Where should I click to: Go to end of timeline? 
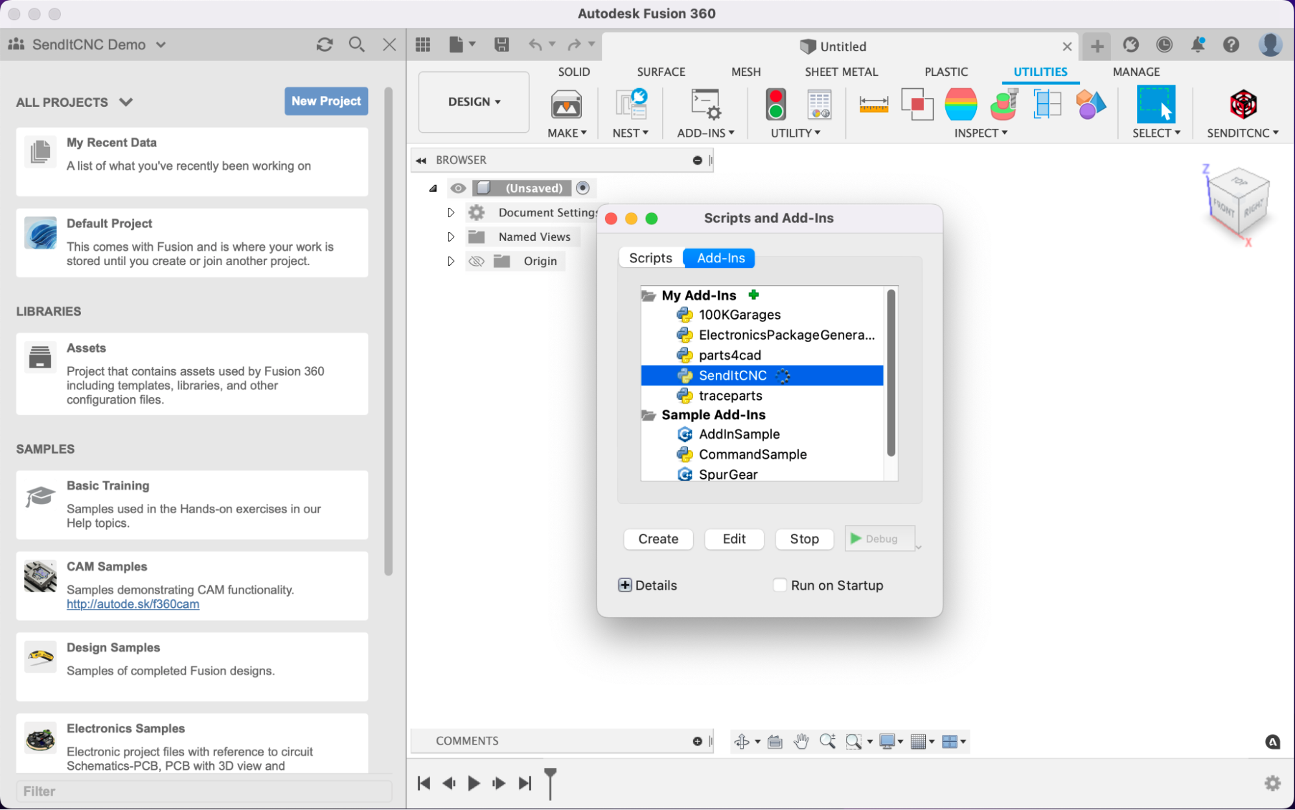(x=525, y=783)
